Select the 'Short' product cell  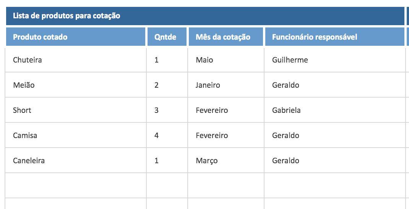(x=76, y=110)
